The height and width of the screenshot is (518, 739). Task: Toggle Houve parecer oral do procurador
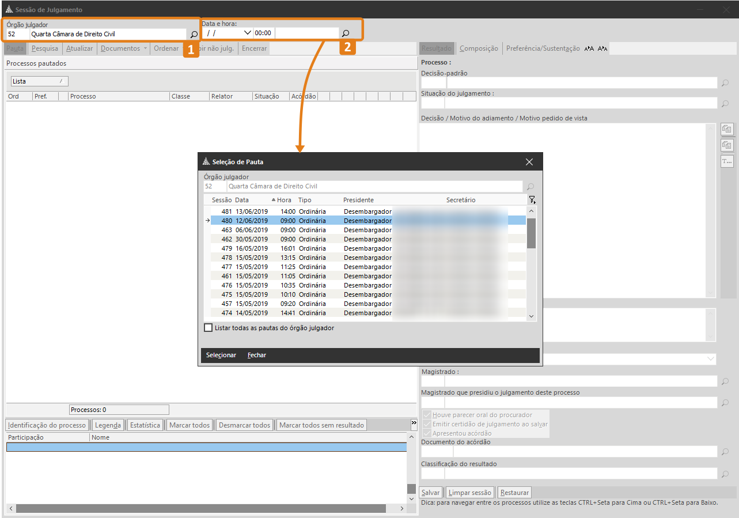click(427, 415)
